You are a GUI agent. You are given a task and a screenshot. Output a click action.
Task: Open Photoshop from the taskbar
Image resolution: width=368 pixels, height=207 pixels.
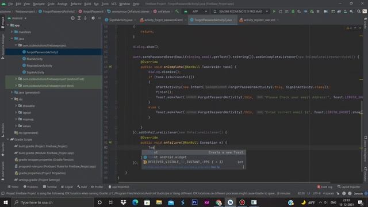[x=194, y=202]
